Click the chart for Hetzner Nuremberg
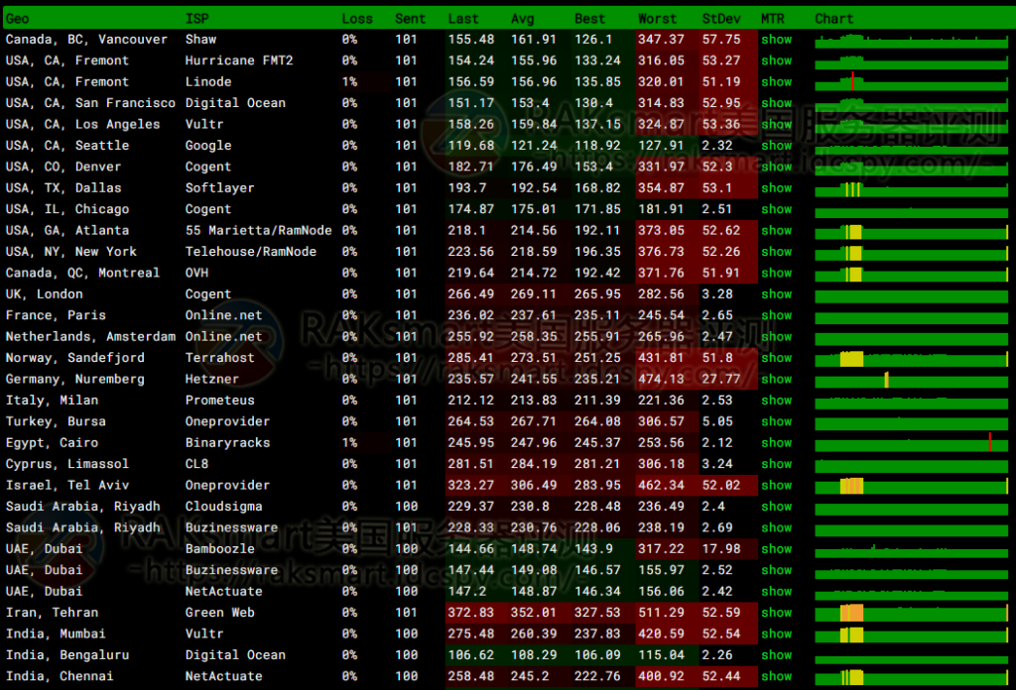Image resolution: width=1016 pixels, height=690 pixels. [x=911, y=380]
